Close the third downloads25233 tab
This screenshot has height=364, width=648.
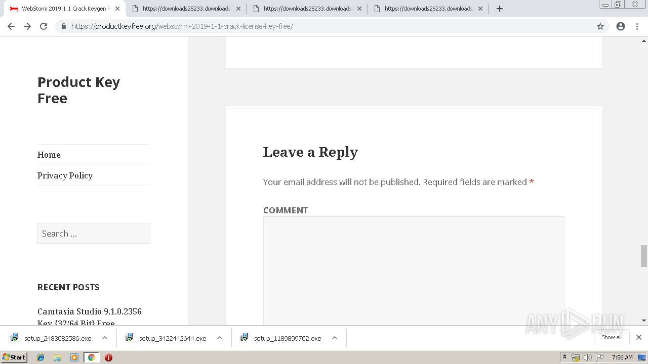coord(359,9)
